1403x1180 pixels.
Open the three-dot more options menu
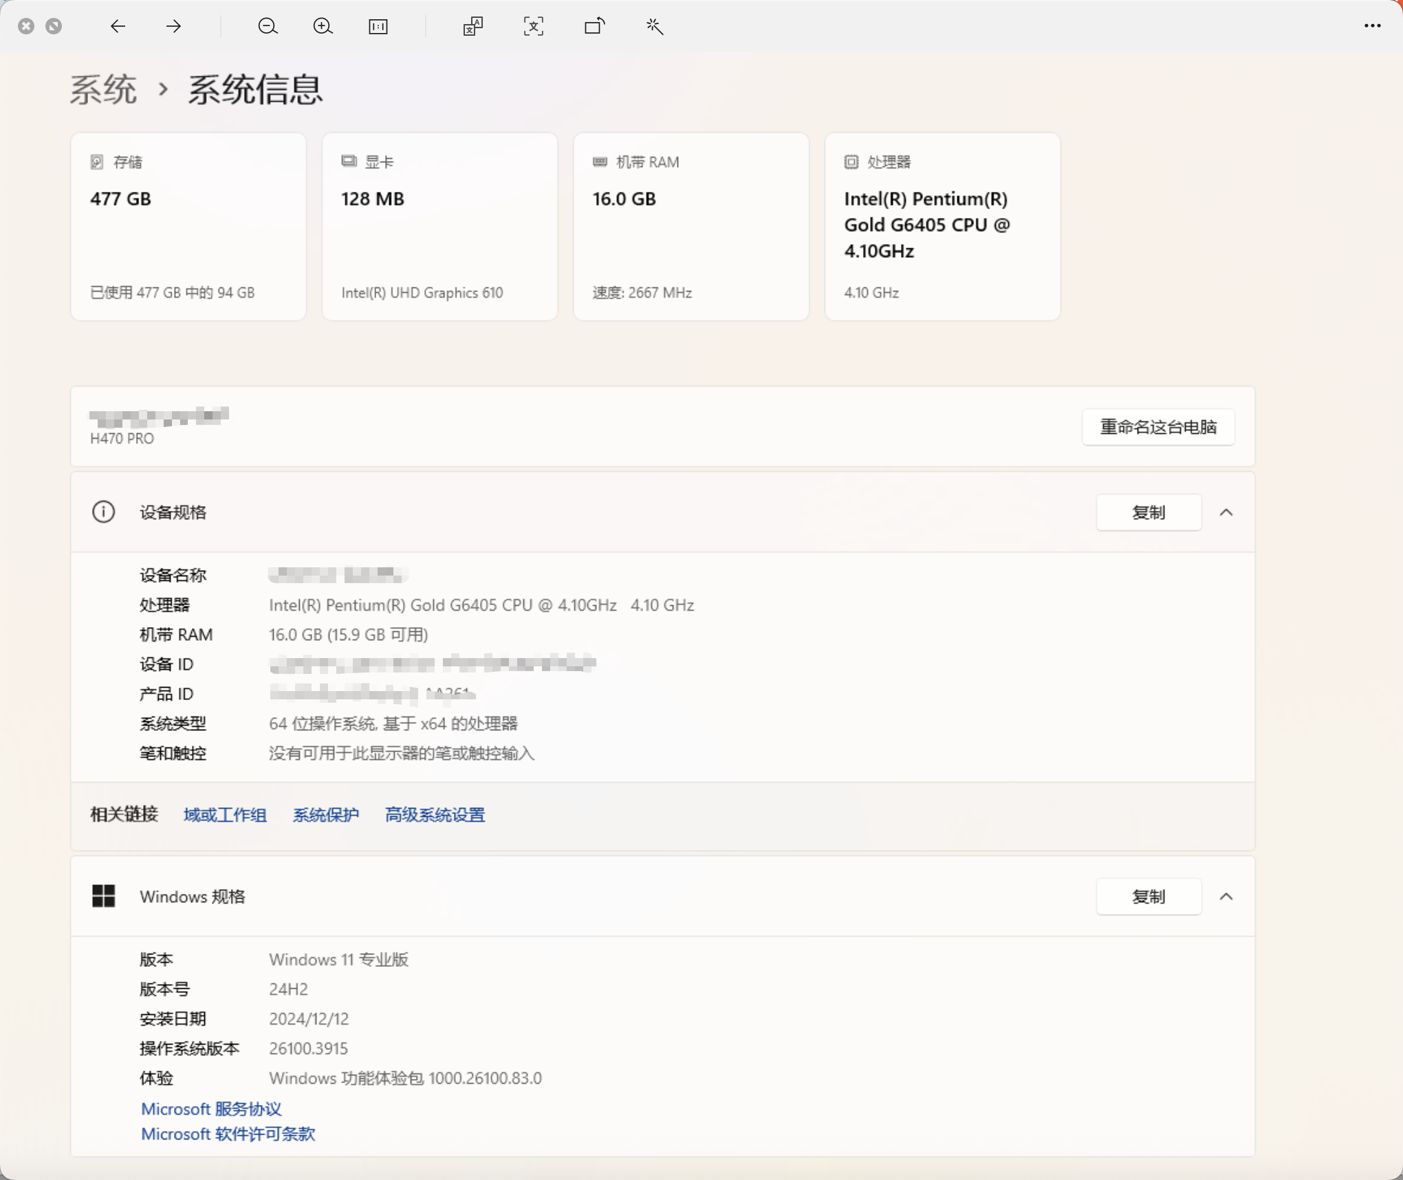click(x=1372, y=26)
